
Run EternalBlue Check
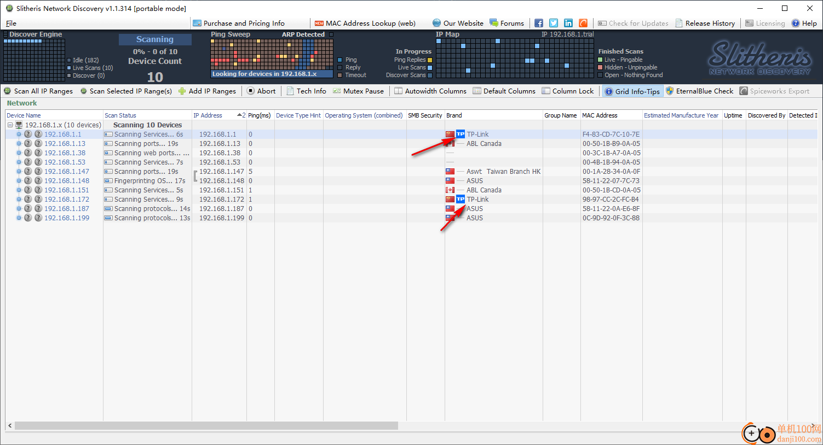pos(700,91)
